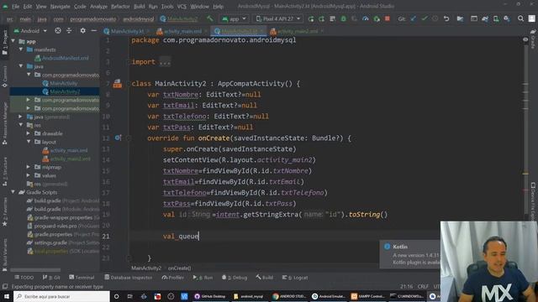Screen dimensions: 538x302
Task: Open the SDK Manager icon
Action: click(507, 18)
